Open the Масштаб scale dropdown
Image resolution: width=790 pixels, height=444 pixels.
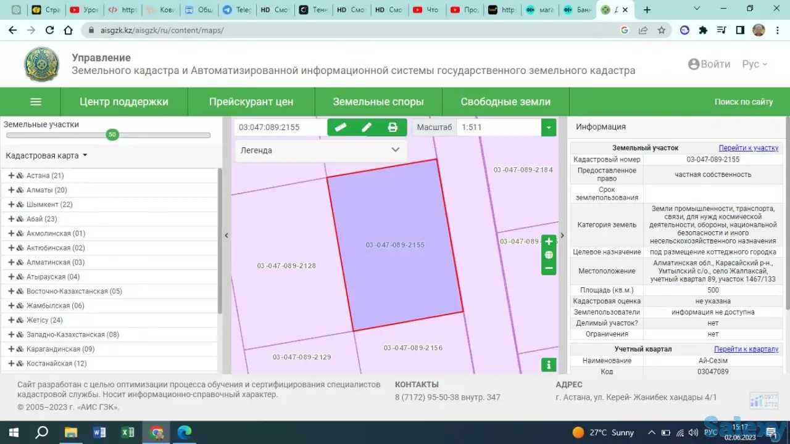click(x=548, y=127)
